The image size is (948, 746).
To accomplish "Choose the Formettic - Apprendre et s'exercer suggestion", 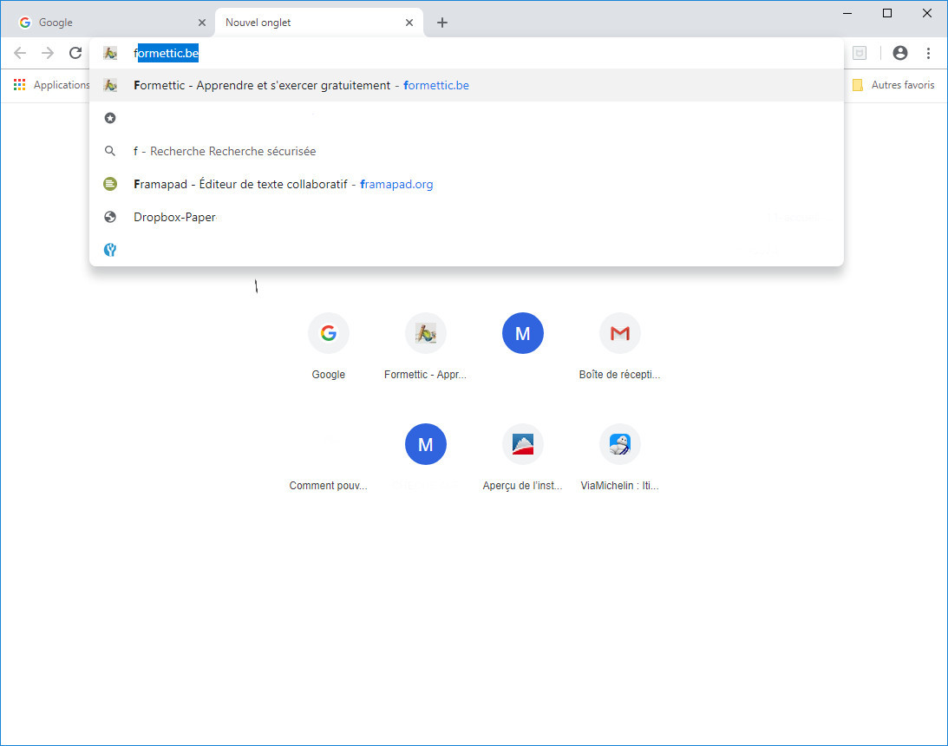I will tap(466, 85).
